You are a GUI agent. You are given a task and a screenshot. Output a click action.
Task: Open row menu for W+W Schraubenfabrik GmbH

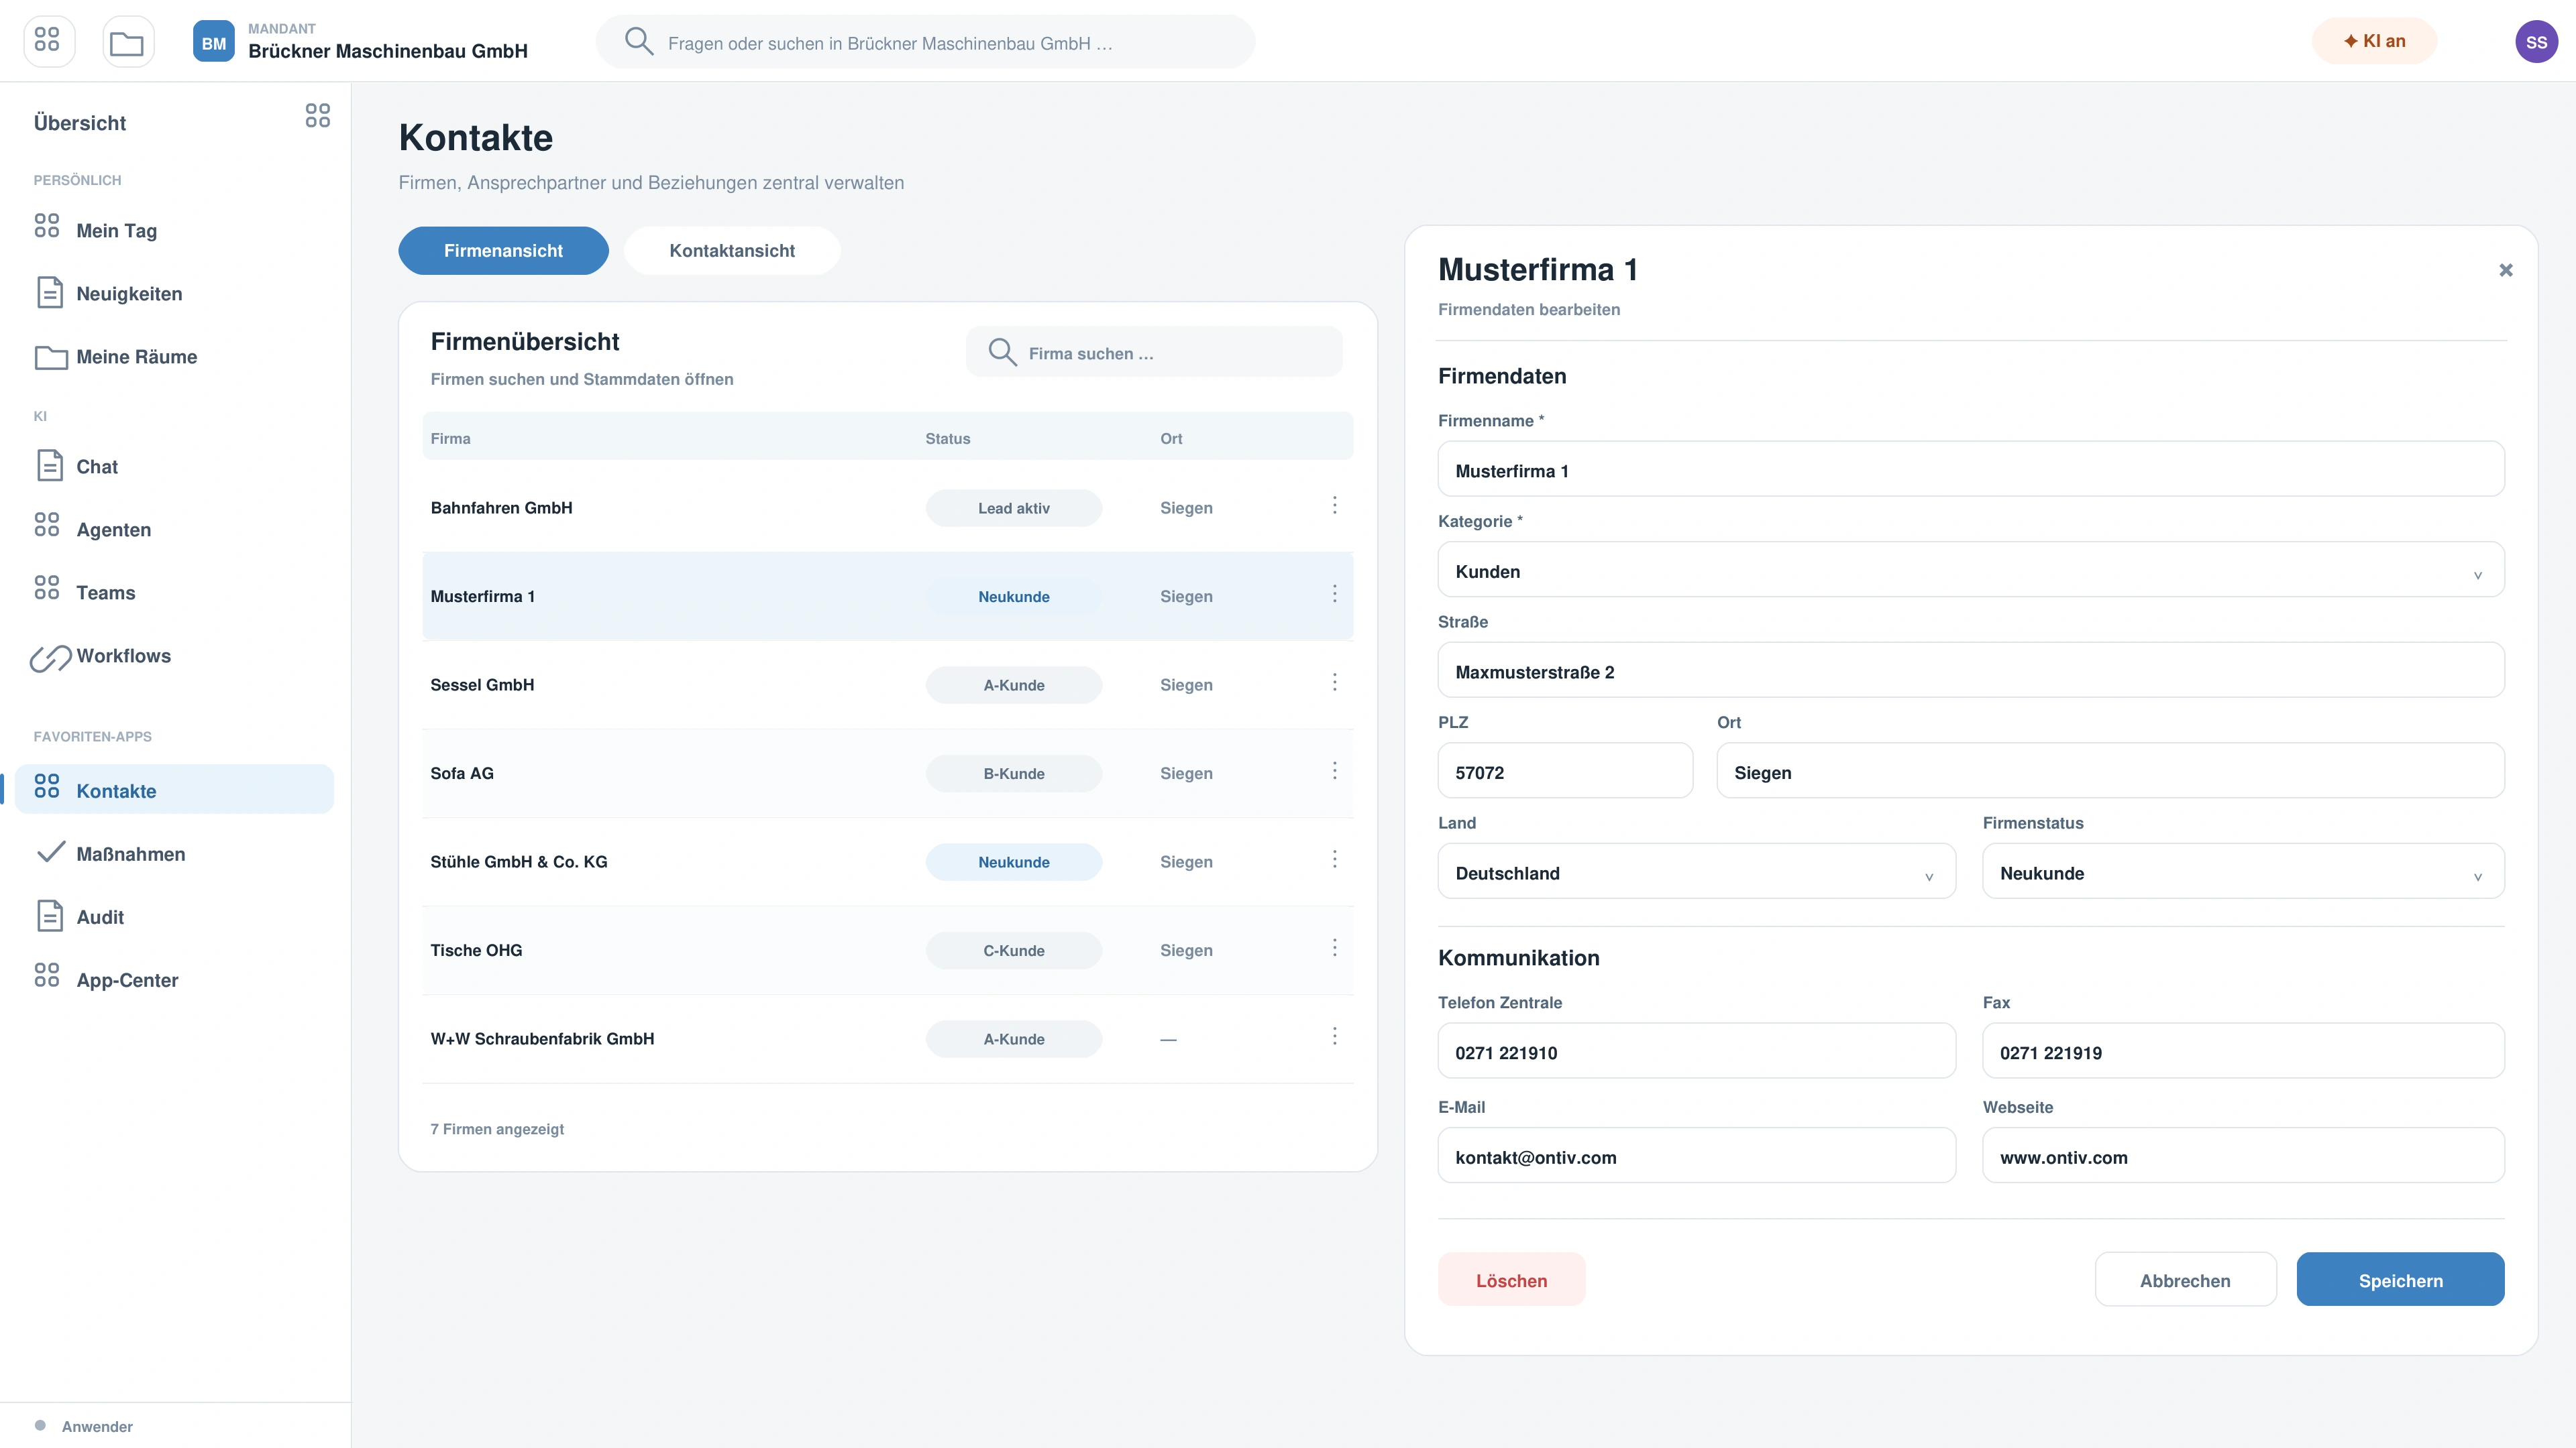coord(1334,1036)
